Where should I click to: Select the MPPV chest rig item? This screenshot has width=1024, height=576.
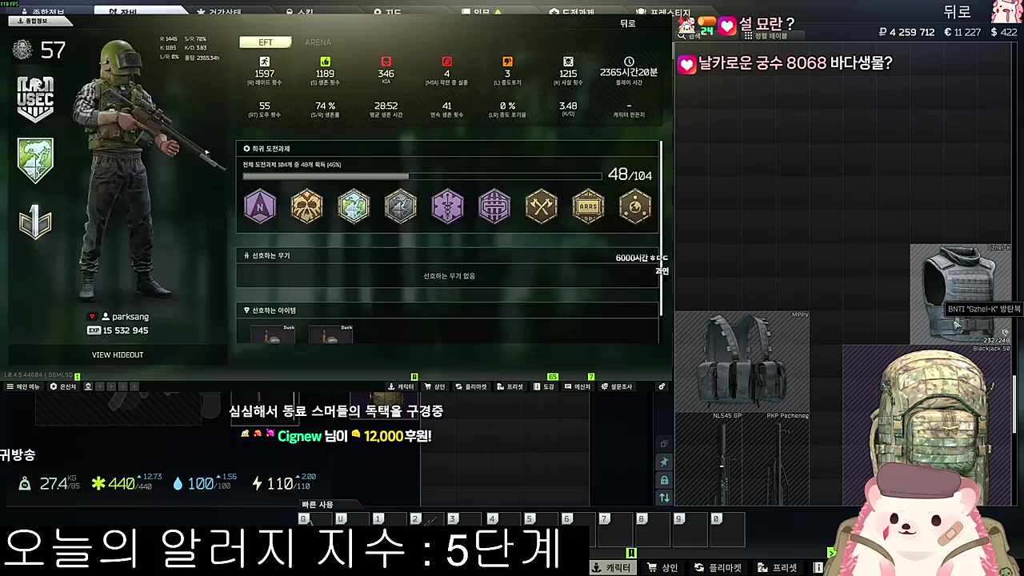[742, 362]
